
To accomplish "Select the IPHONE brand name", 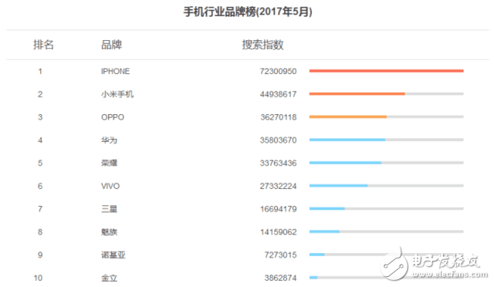I will (x=115, y=71).
